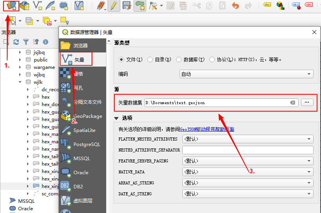The width and height of the screenshot is (321, 213).
Task: Open the FLATTEN_NESTED_ATTRIBUTES dropdown
Action: 248,139
